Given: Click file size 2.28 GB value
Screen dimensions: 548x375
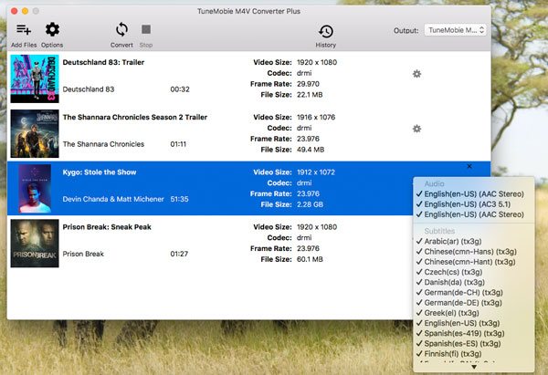Looking at the screenshot, I should [x=310, y=204].
